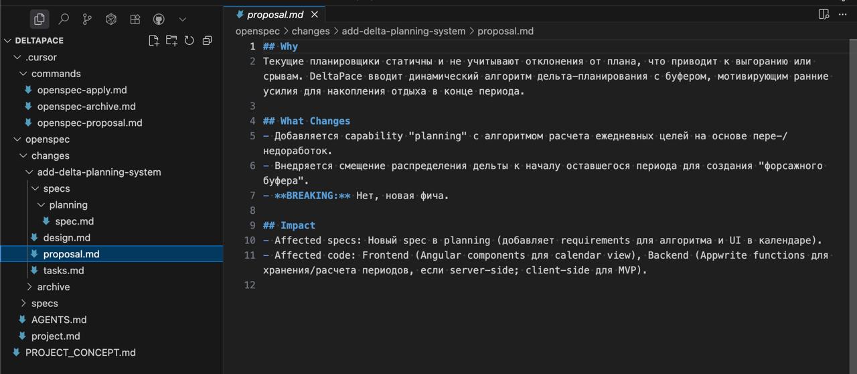Viewport: 857px width, 374px height.
Task: Collapse the add-delta-planning-system folder
Action: click(x=29, y=172)
